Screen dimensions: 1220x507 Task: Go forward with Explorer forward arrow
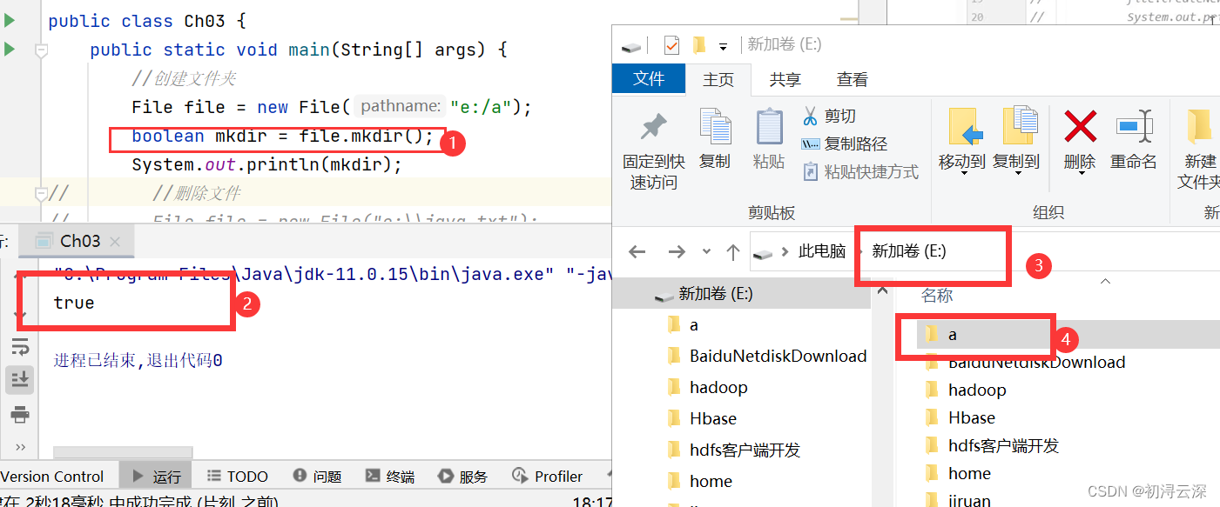tap(677, 252)
